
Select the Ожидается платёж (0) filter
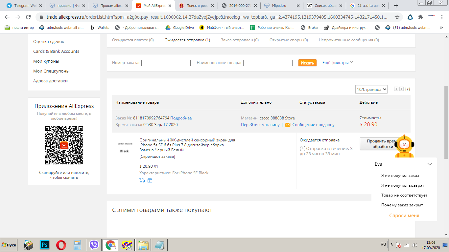133,40
